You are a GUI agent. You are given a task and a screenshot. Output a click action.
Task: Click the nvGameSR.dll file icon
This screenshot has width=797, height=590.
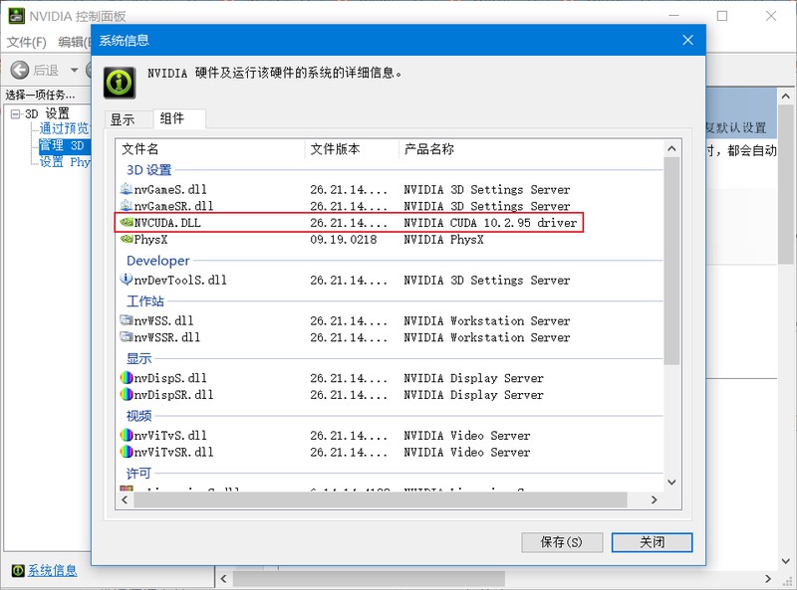[127, 206]
